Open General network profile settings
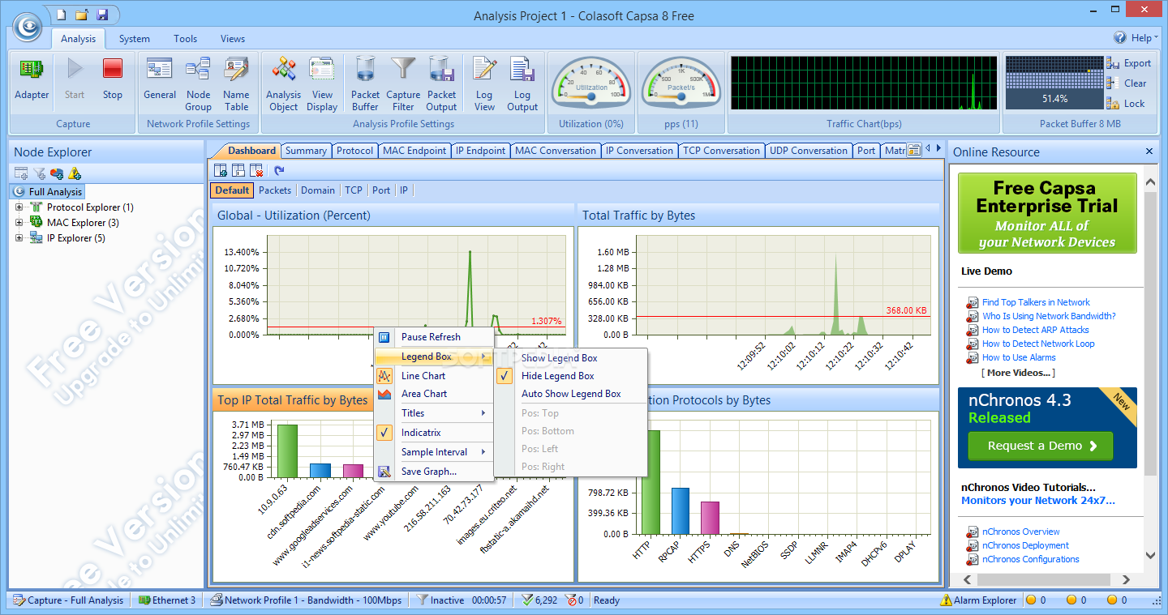The image size is (1168, 615). (x=160, y=79)
